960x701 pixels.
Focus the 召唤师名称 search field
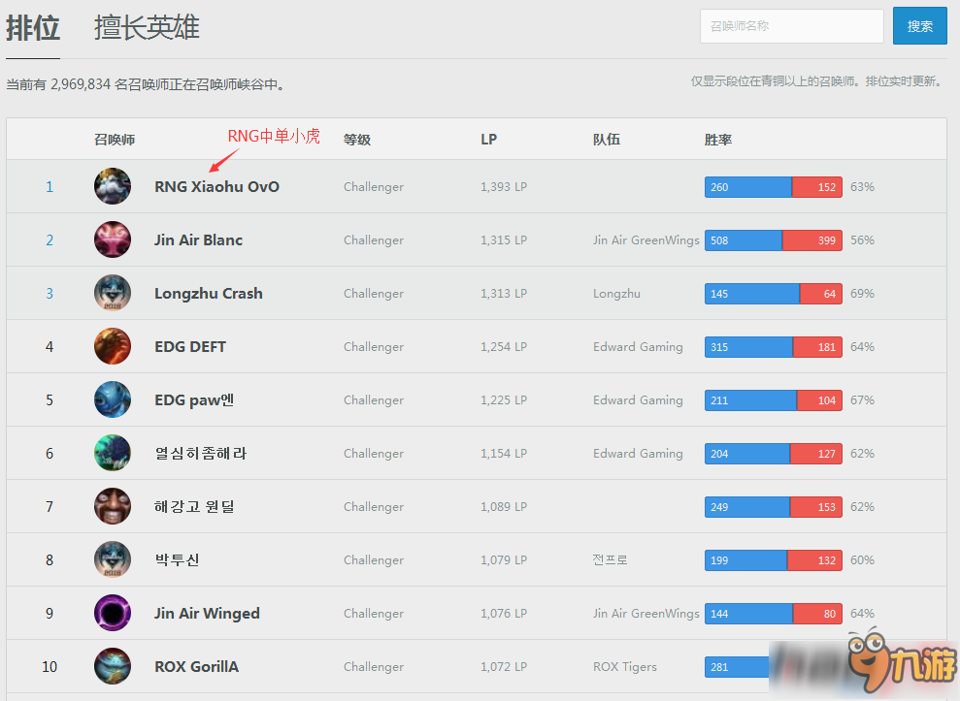tap(792, 26)
